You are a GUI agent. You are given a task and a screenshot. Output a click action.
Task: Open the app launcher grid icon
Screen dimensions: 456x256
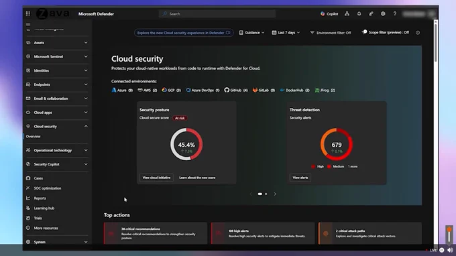pos(28,13)
